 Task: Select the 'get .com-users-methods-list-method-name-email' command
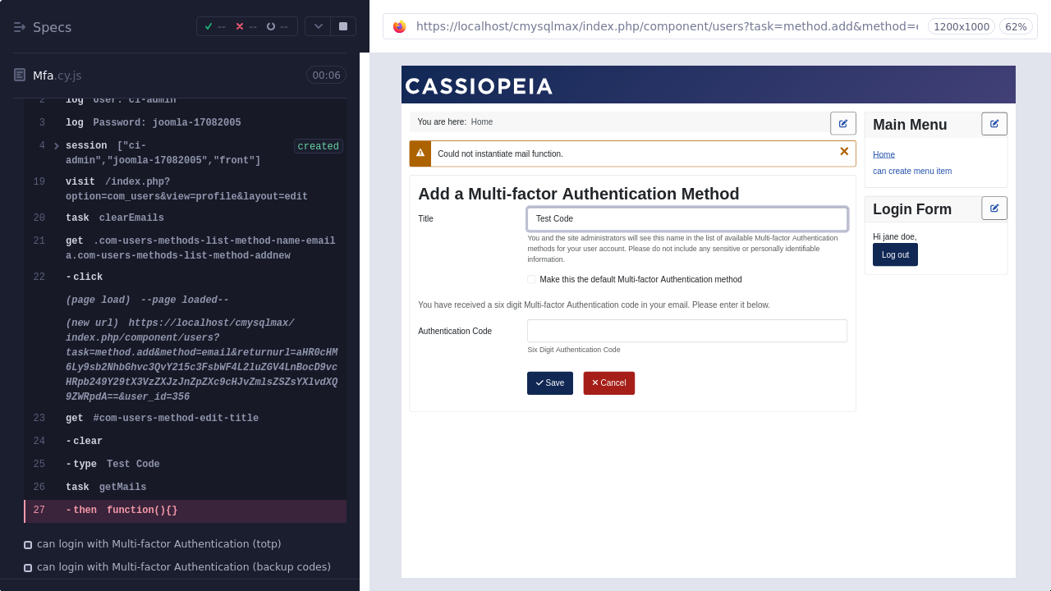click(186, 248)
